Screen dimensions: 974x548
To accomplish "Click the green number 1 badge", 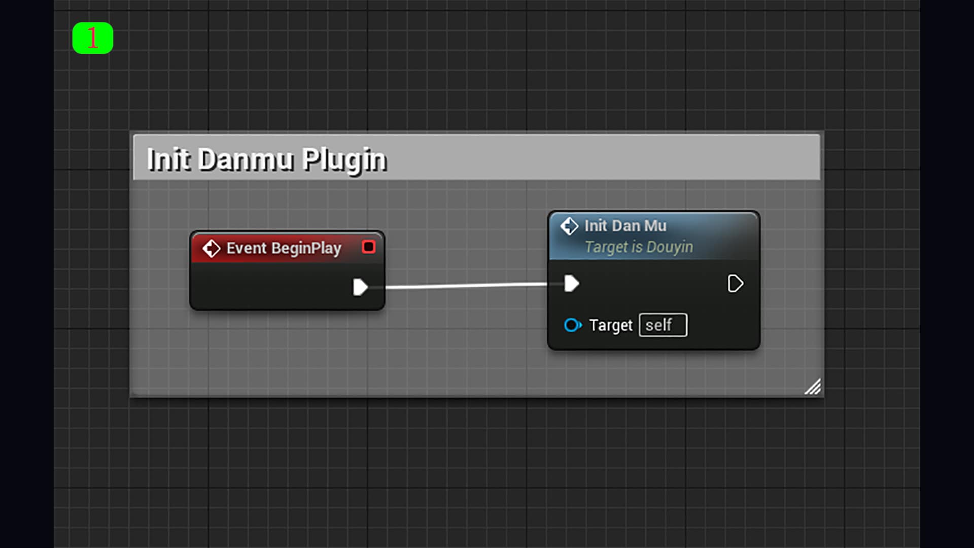I will pos(93,38).
